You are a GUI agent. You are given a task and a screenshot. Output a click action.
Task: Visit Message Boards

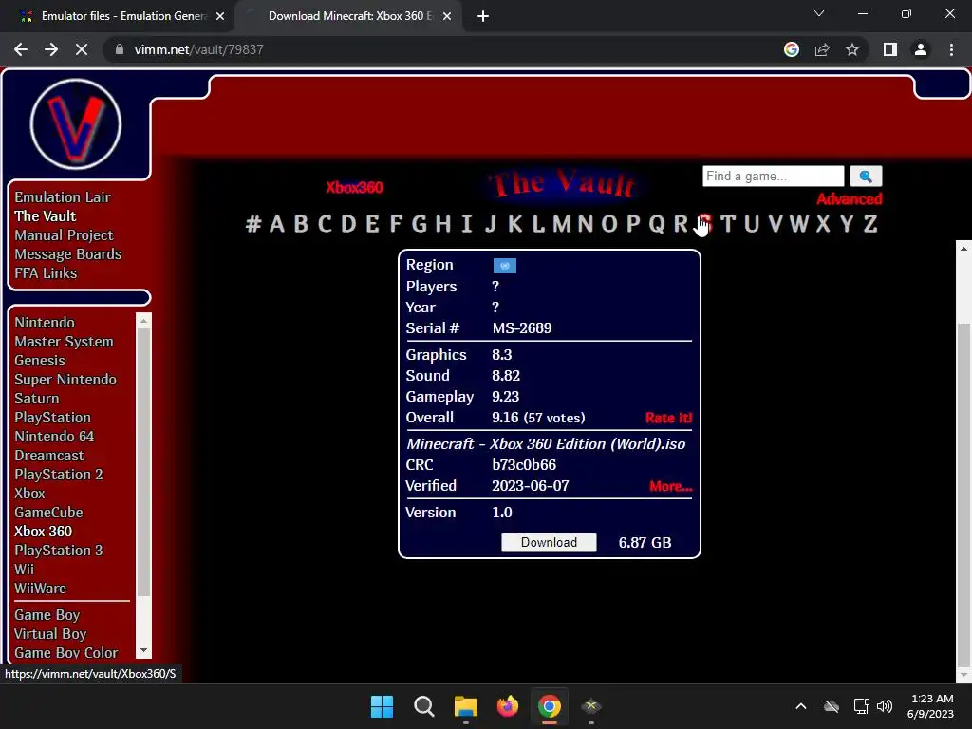pyautogui.click(x=68, y=254)
